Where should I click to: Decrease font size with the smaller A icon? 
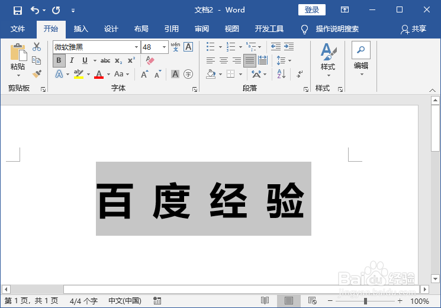click(x=158, y=74)
